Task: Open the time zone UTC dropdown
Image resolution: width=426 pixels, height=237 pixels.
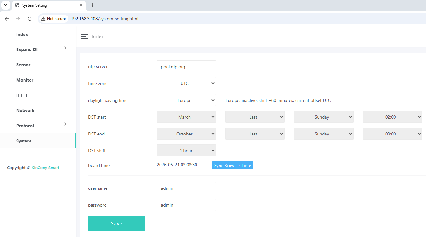Action: [x=186, y=83]
